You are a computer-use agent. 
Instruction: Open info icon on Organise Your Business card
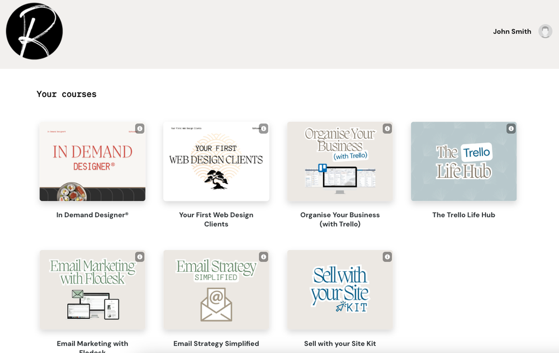coord(387,129)
